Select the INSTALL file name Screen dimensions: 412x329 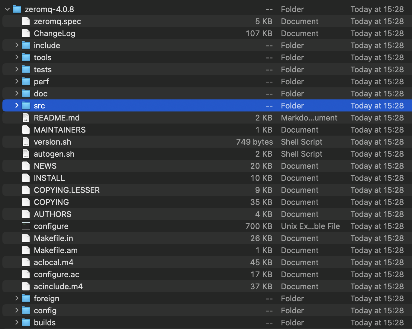[49, 178]
